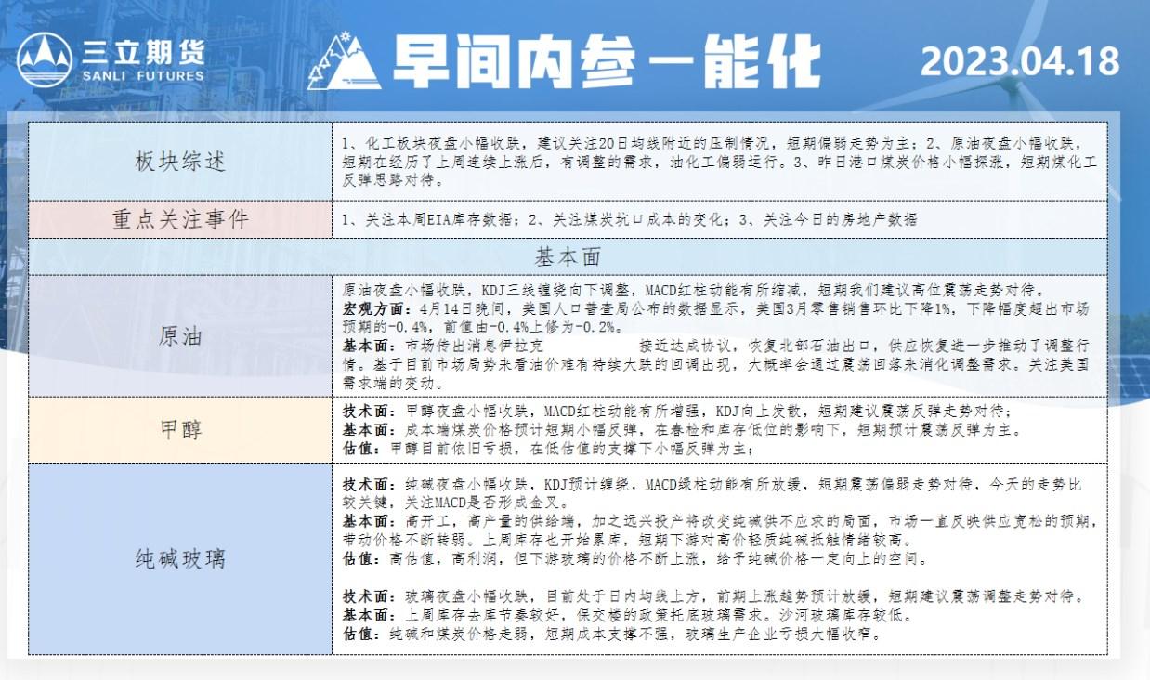Click the date 2023.04.18

[1019, 61]
